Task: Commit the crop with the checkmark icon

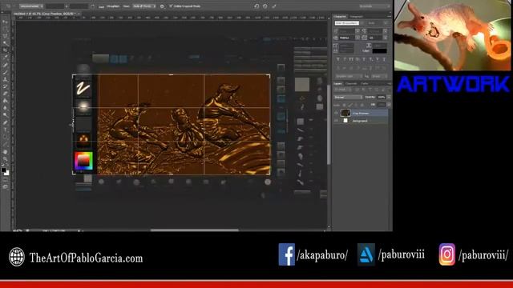Action: [x=274, y=6]
